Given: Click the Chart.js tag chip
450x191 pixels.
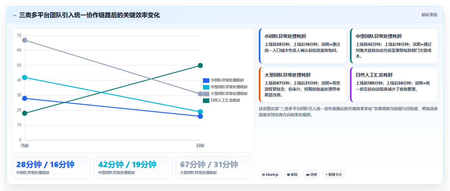Looking at the screenshot, I should pos(270,175).
